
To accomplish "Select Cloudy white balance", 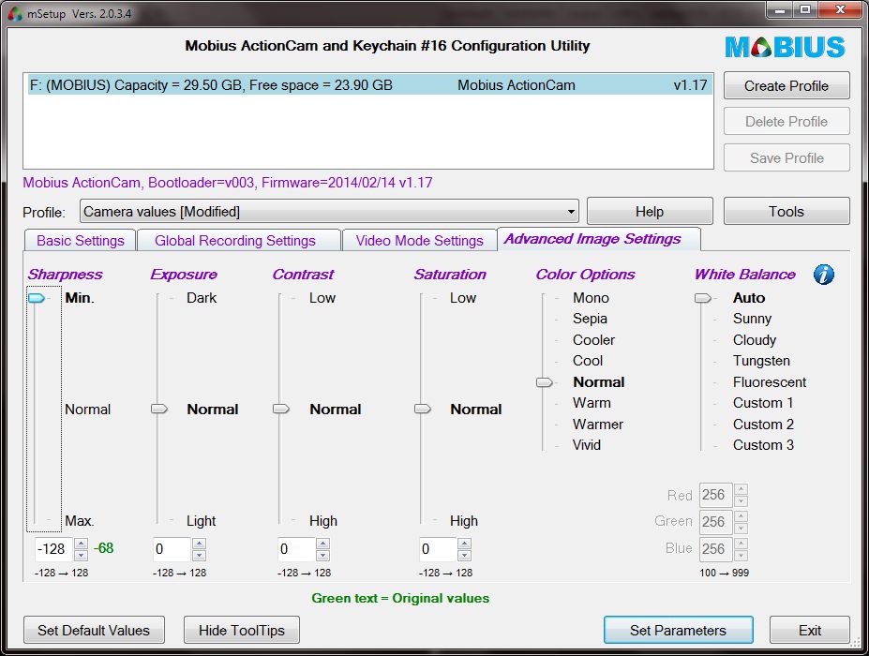I will coord(755,339).
